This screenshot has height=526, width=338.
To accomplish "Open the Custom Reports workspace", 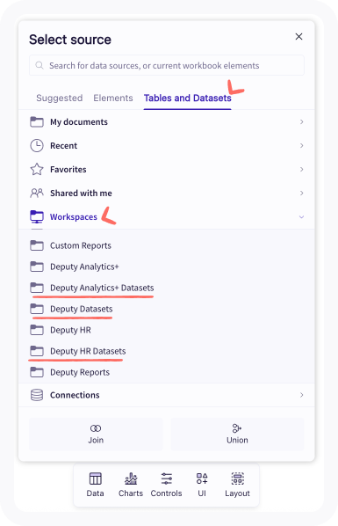I will pyautogui.click(x=81, y=245).
